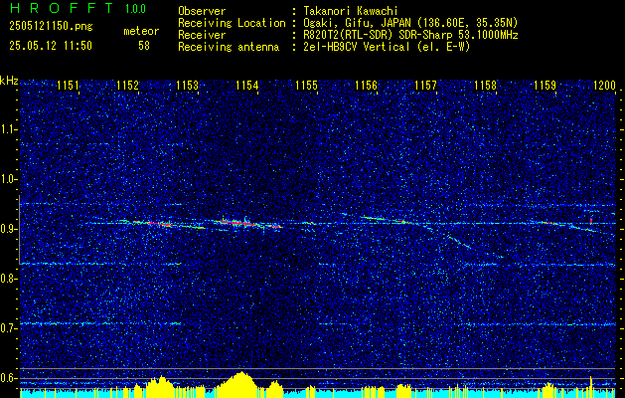
Task: Click the version number 1.0.0
Action: click(135, 9)
